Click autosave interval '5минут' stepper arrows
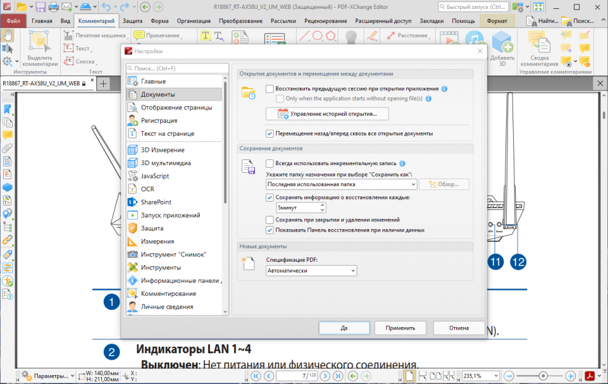The width and height of the screenshot is (608, 384). [x=322, y=208]
